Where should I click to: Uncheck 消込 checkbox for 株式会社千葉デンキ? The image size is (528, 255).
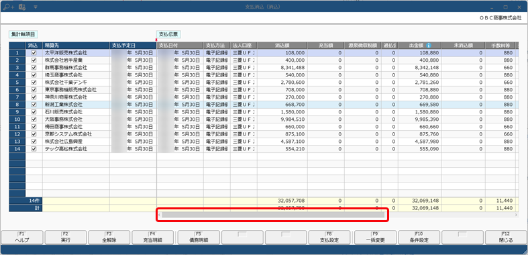pos(34,83)
